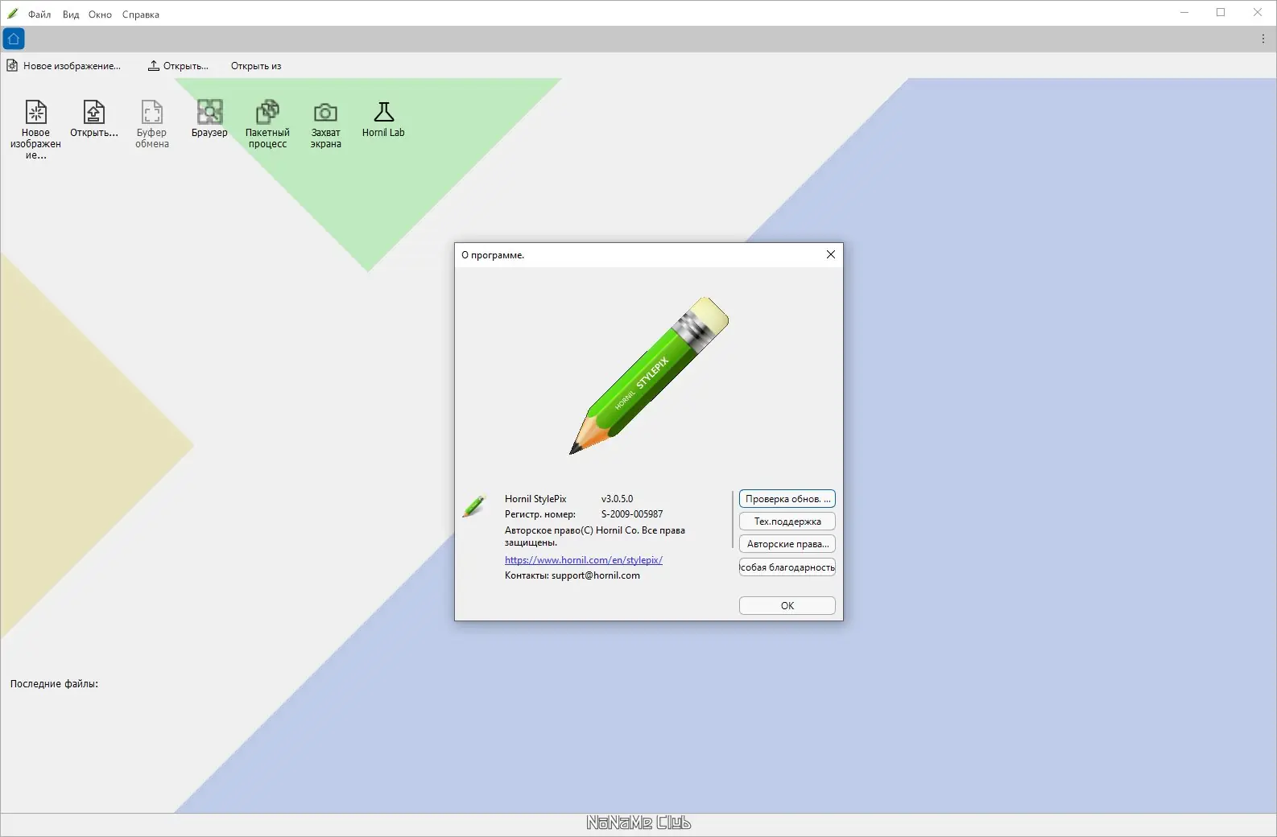Click Новое изображение... in the quick bar
Image resolution: width=1277 pixels, height=837 pixels.
pos(64,66)
